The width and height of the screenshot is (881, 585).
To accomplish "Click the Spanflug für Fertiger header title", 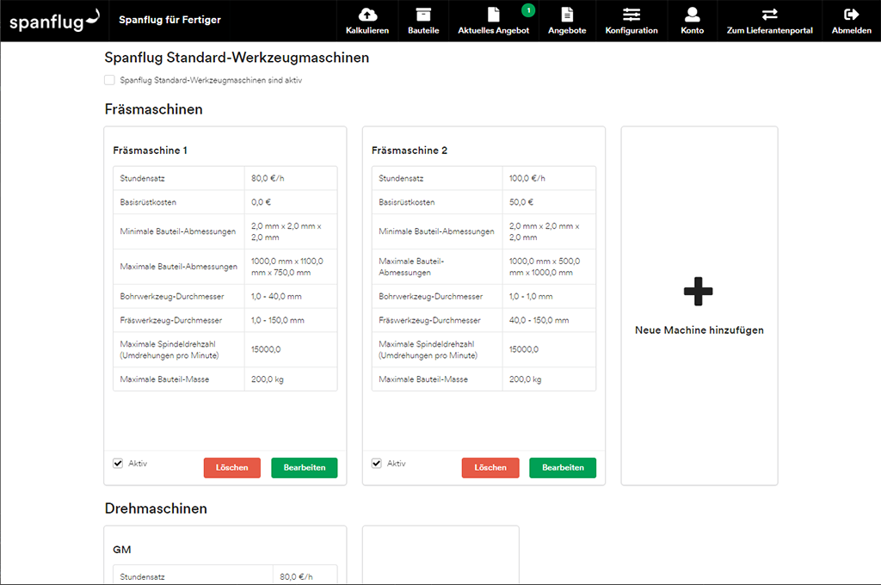I will click(x=169, y=20).
